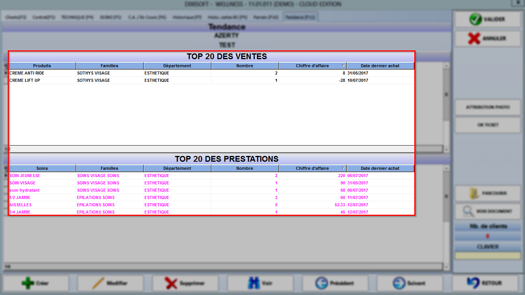
Task: Select the CREME ANTI RIDE row
Action: click(x=211, y=73)
